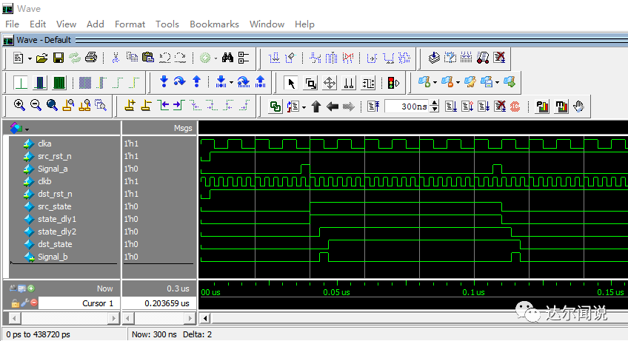Screen dimensions: 628x341
Task: Open the File menu
Action: 12,24
